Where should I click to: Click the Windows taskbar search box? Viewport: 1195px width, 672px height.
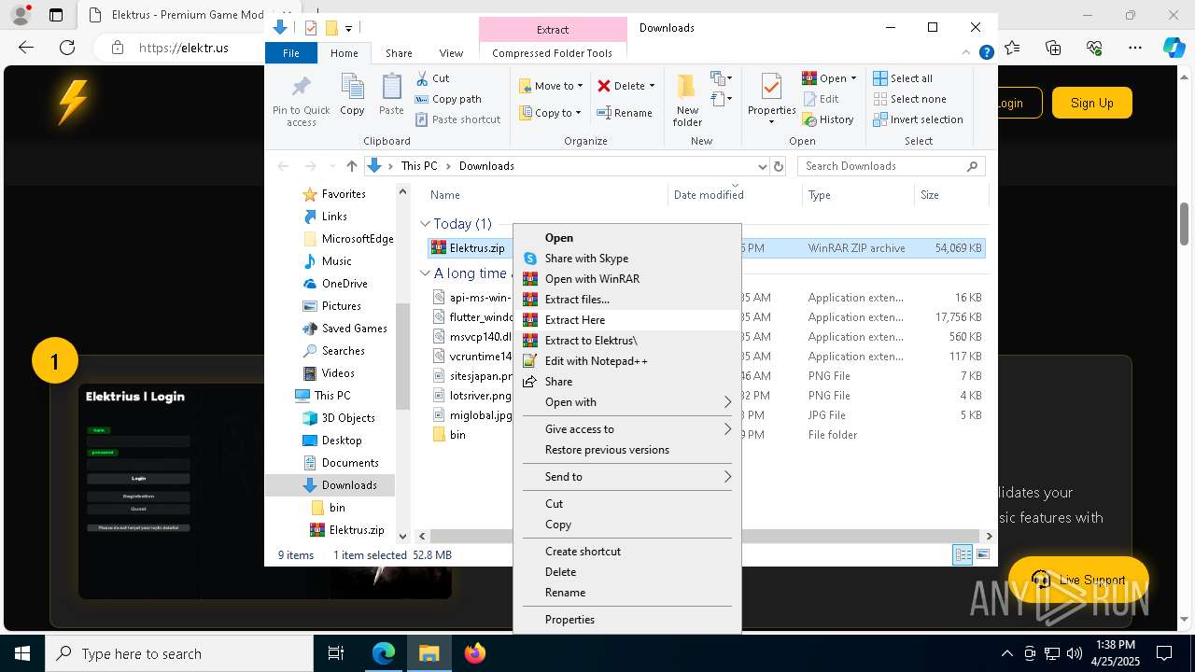(180, 653)
